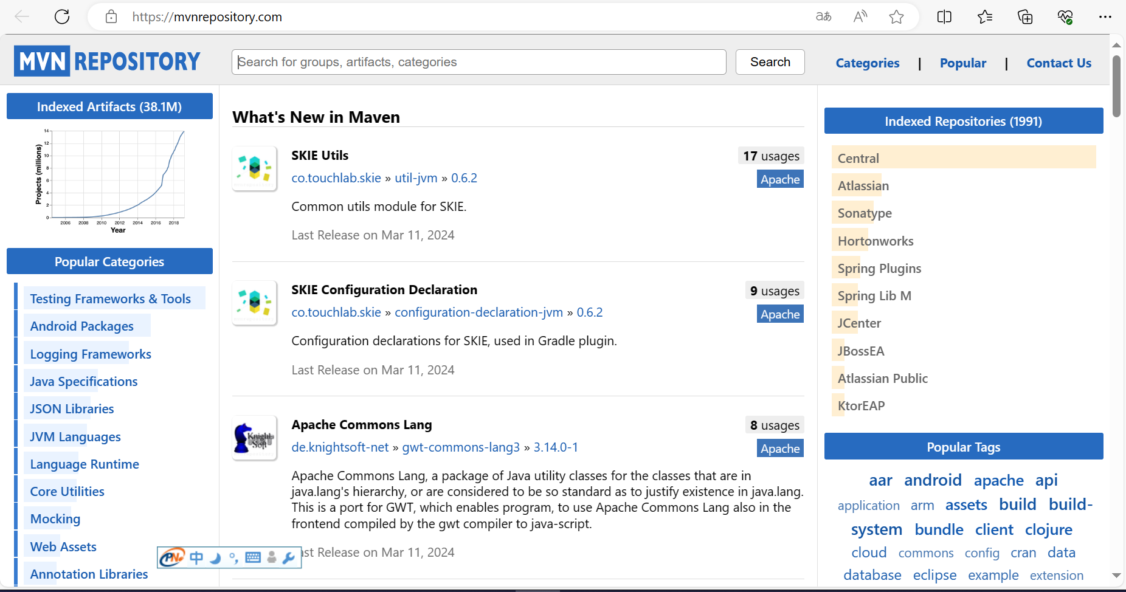Open the gwt-commons-lang3 artifact link
This screenshot has width=1126, height=592.
tap(461, 447)
